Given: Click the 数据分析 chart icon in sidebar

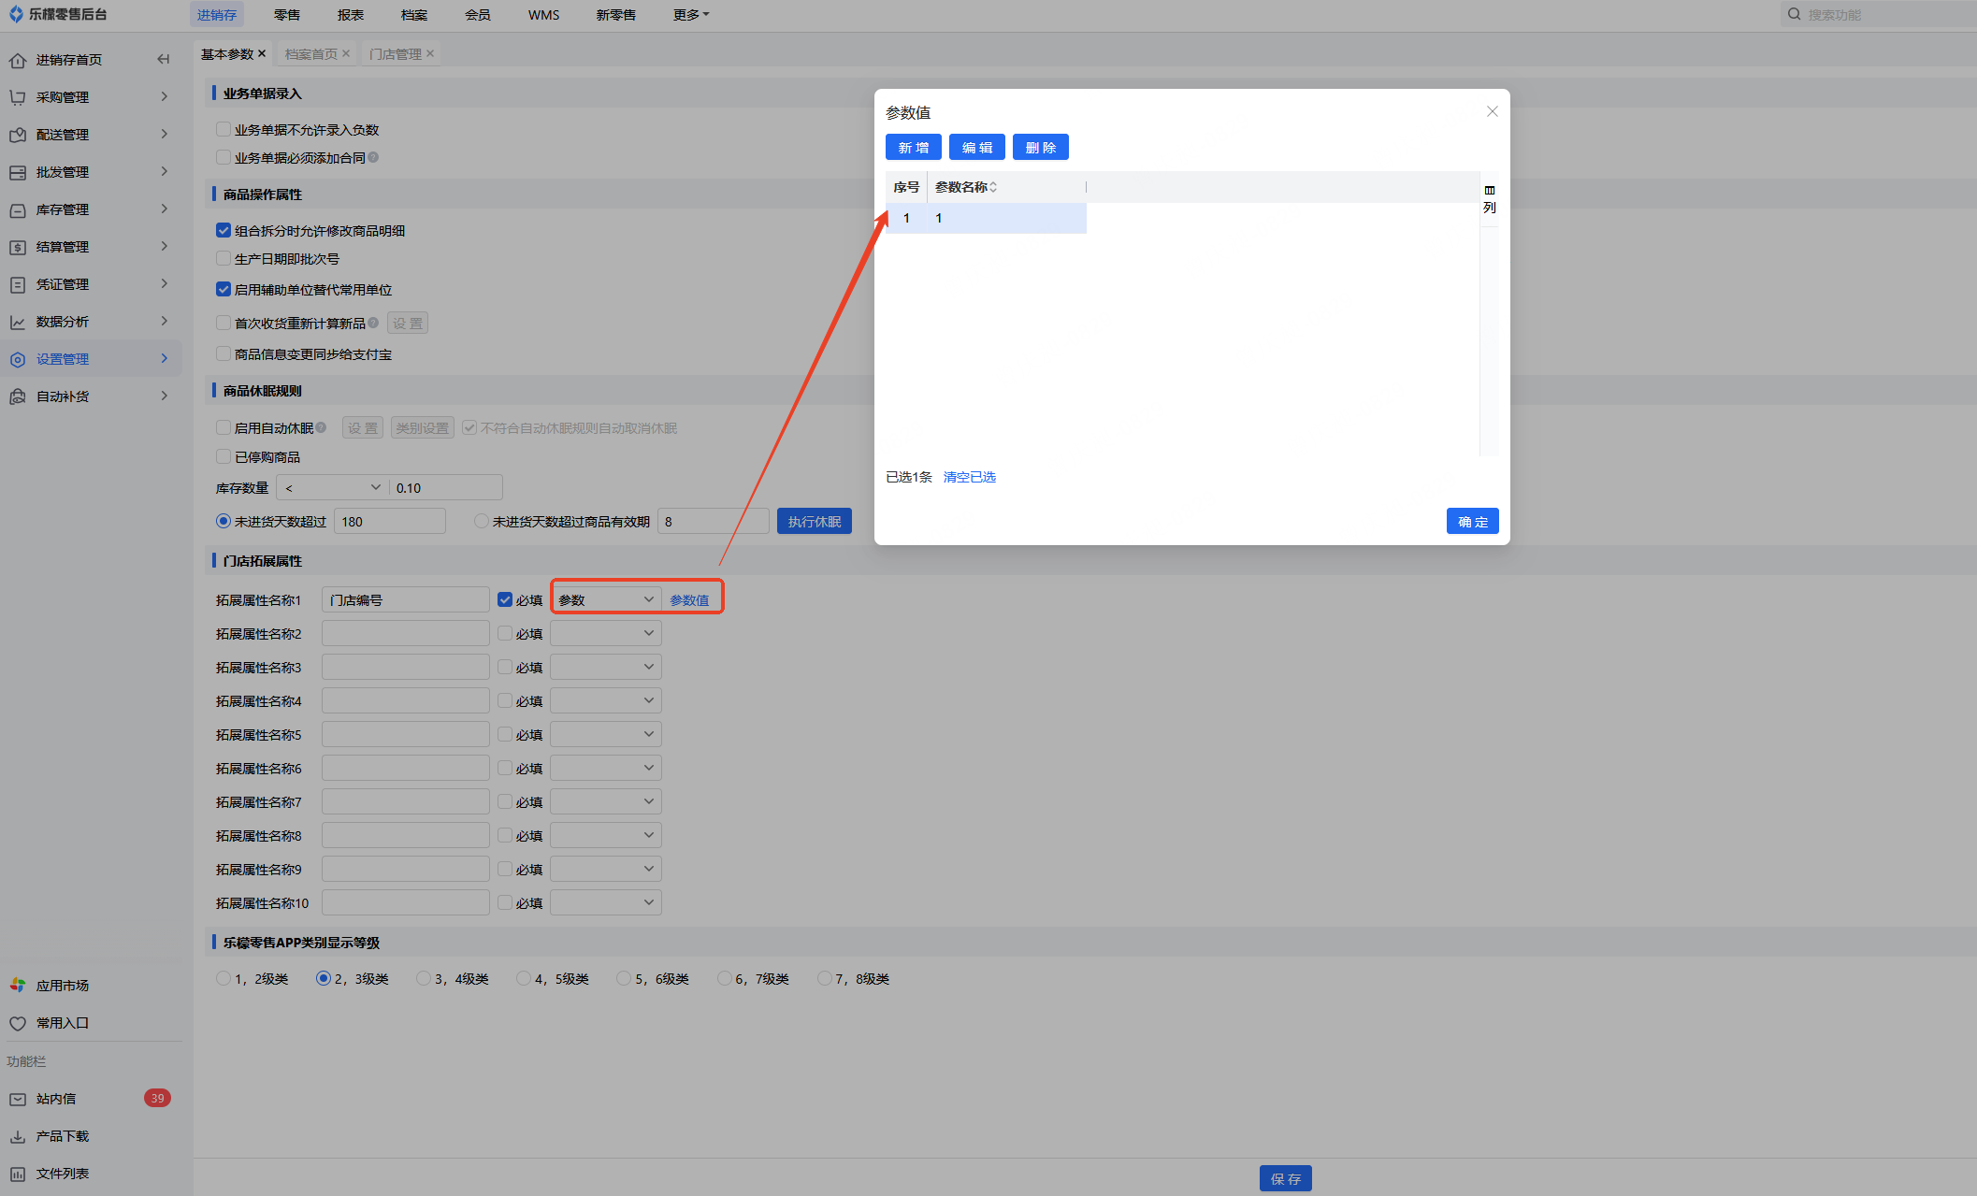Looking at the screenshot, I should 18,322.
